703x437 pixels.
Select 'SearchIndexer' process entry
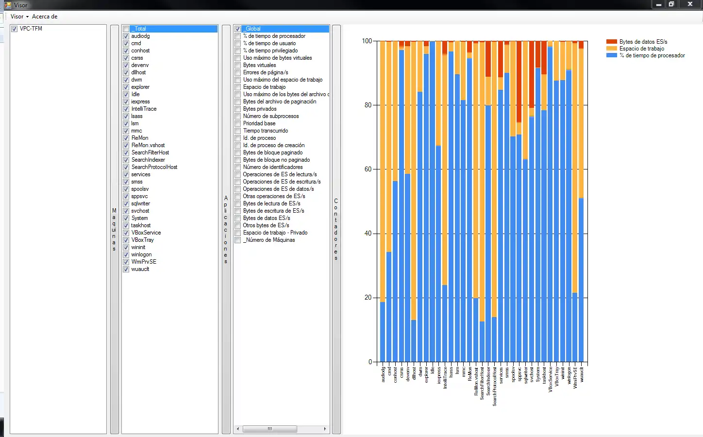click(148, 160)
